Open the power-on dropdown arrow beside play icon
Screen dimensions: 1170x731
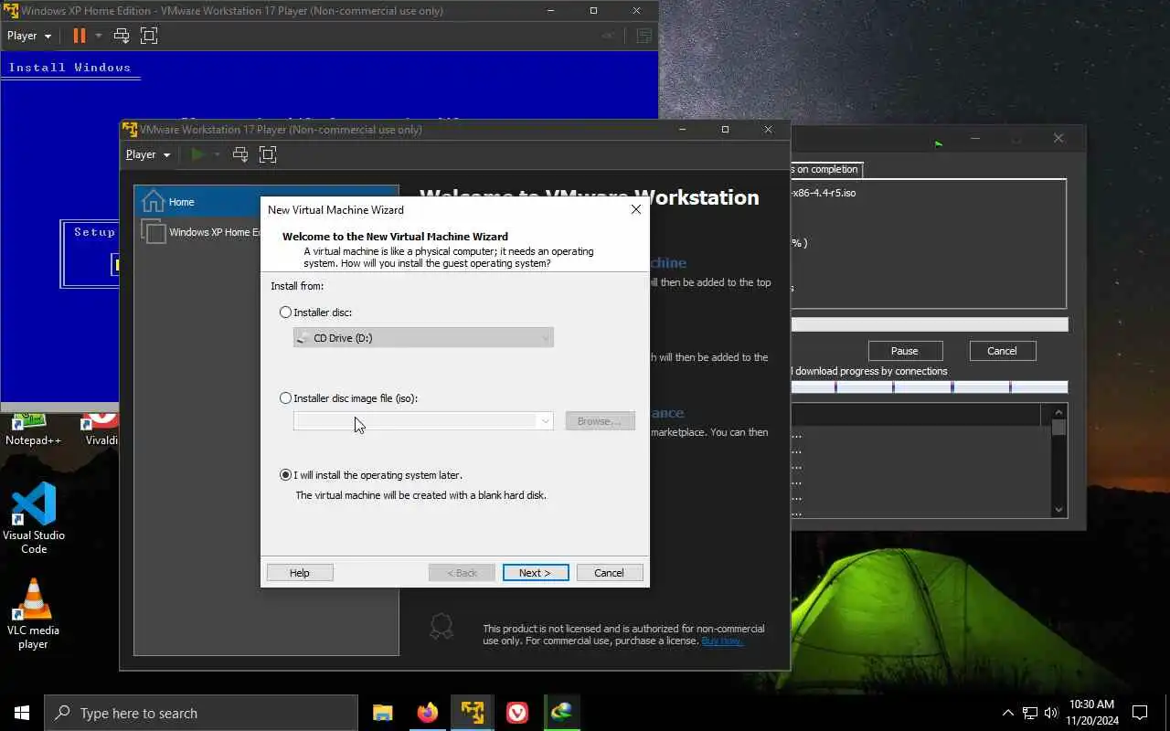(218, 154)
